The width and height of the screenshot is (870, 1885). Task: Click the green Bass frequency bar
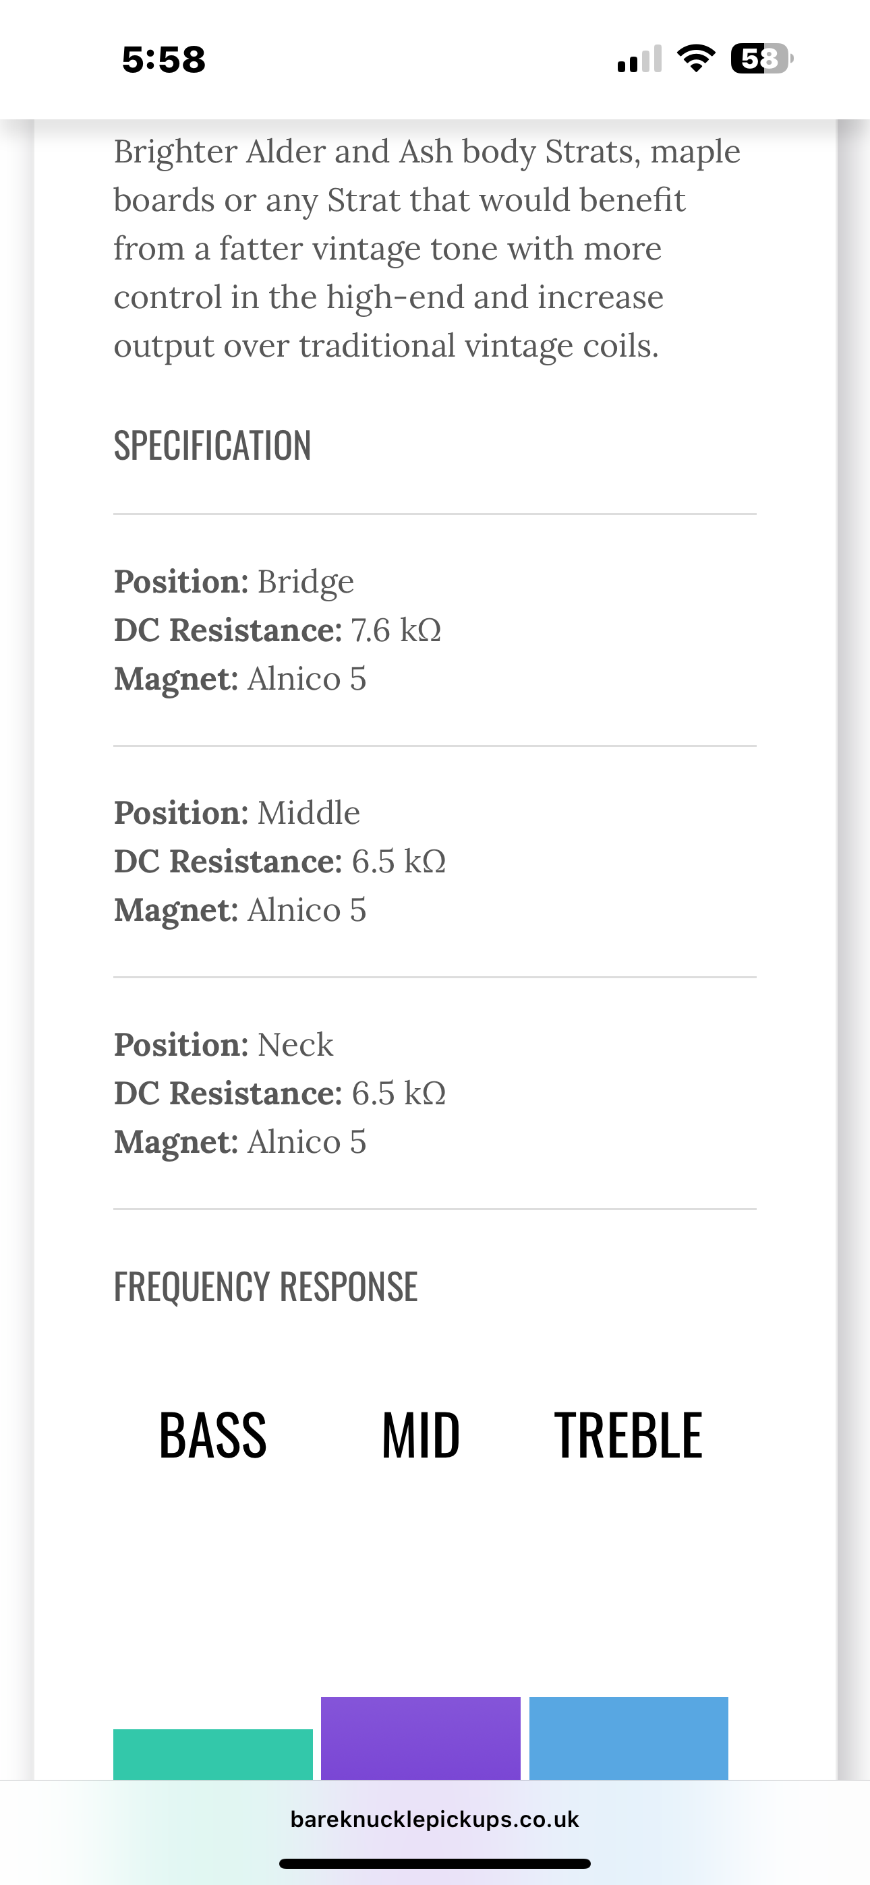click(213, 1754)
